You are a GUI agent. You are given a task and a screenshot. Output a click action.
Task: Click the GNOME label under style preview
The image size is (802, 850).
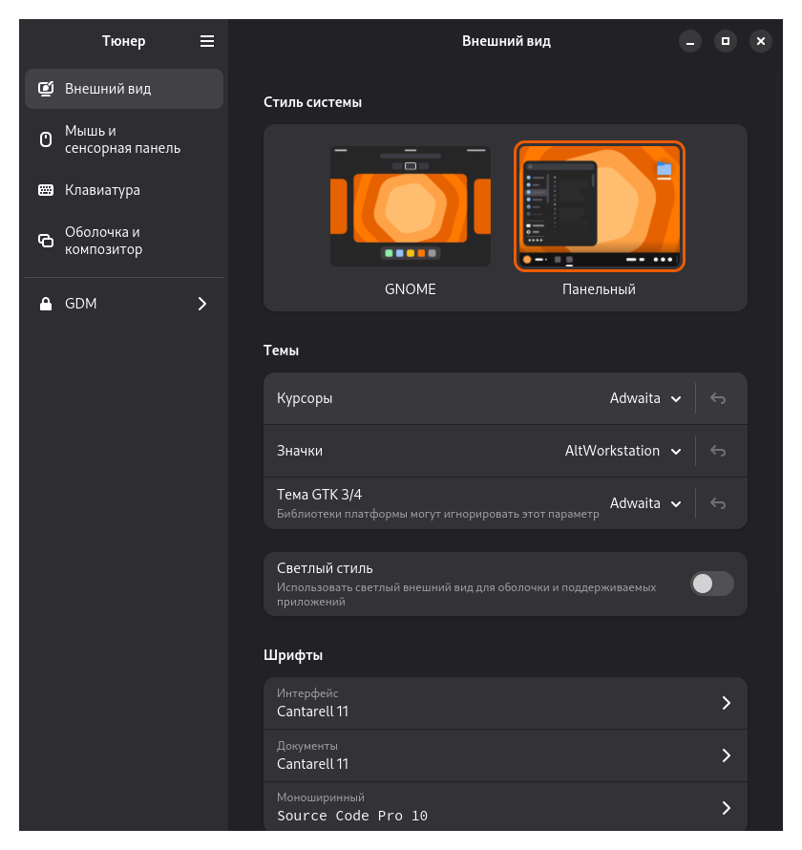(x=411, y=289)
